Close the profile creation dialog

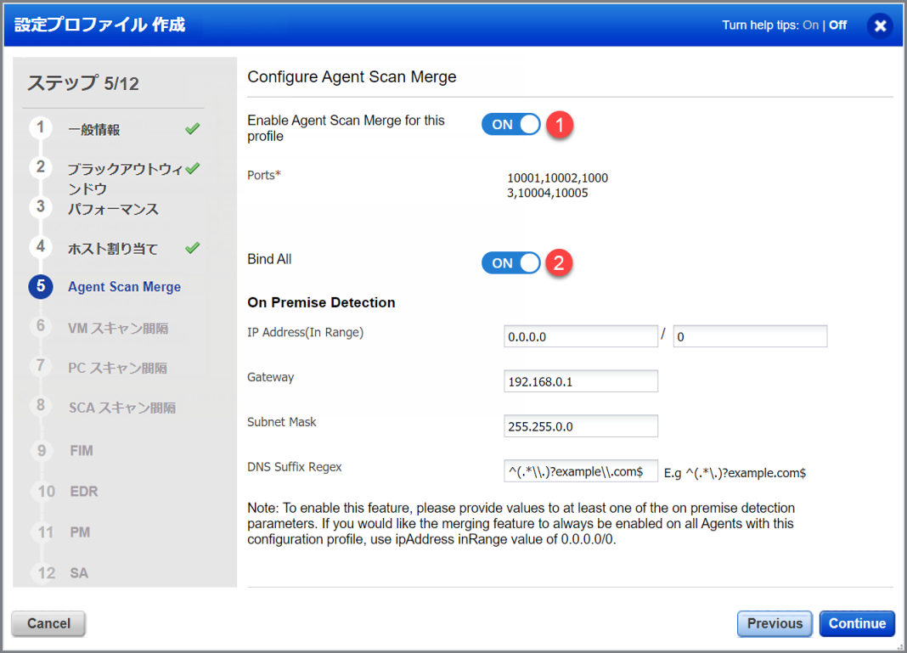(880, 25)
